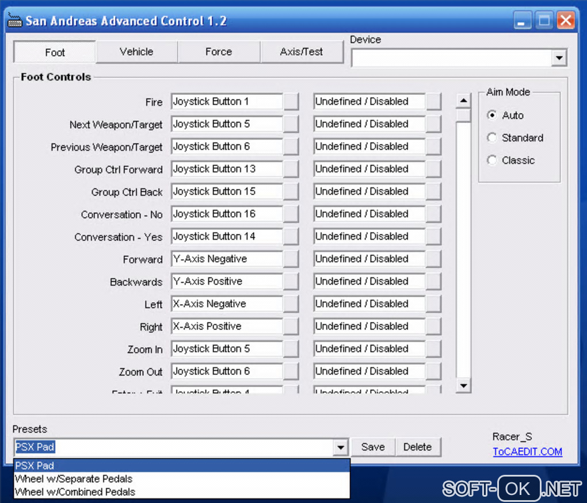Viewport: 587px width, 503px height.
Task: Click Conversation - Yes 'Joystick Button 14' field
Action: tap(227, 236)
